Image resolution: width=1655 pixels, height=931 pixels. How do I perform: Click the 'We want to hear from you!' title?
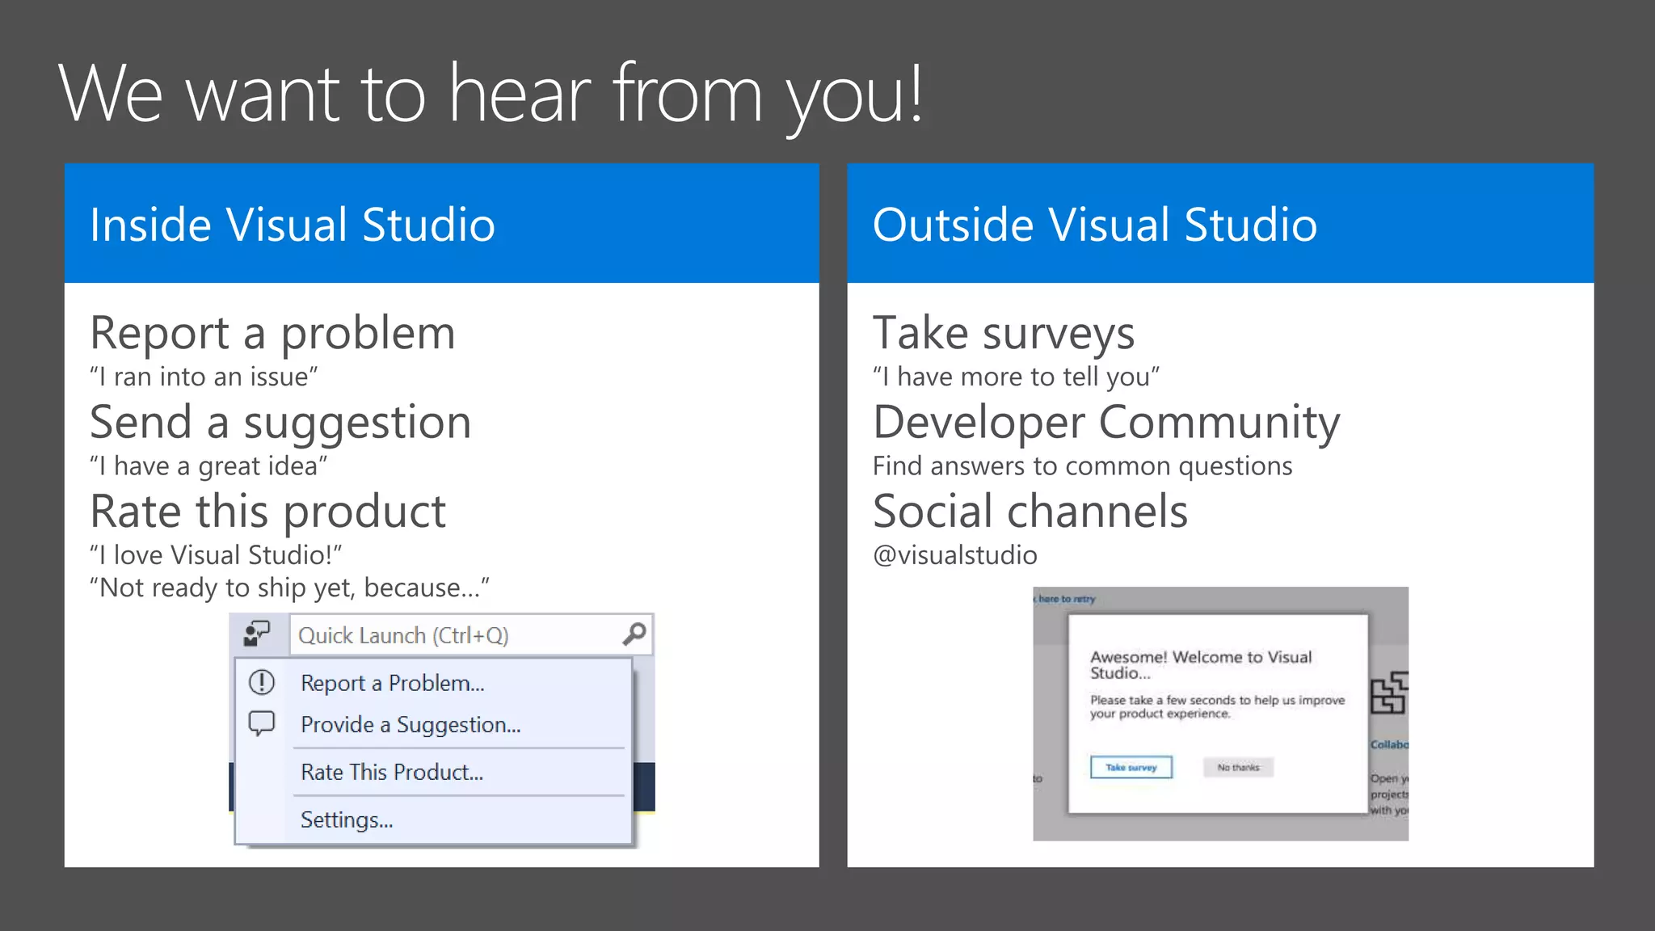(x=491, y=95)
